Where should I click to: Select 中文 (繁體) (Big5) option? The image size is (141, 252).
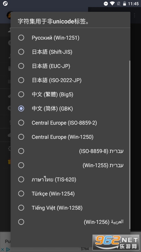(x=71, y=94)
